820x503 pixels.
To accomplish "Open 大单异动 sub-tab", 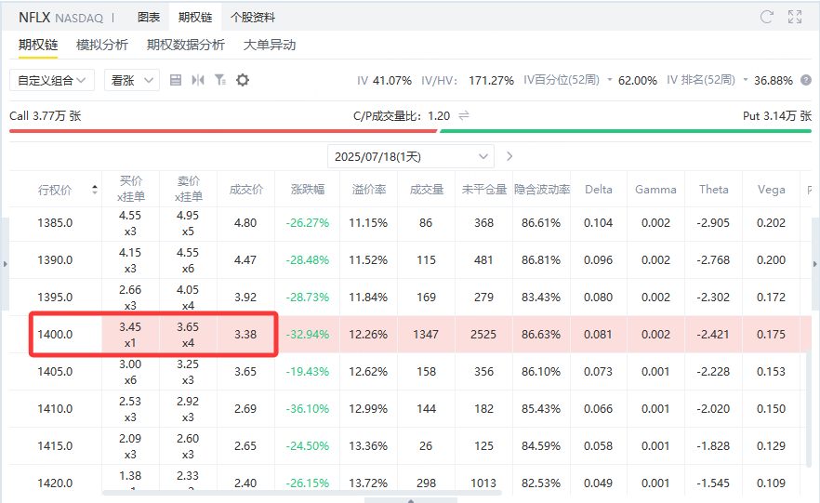I will point(270,45).
